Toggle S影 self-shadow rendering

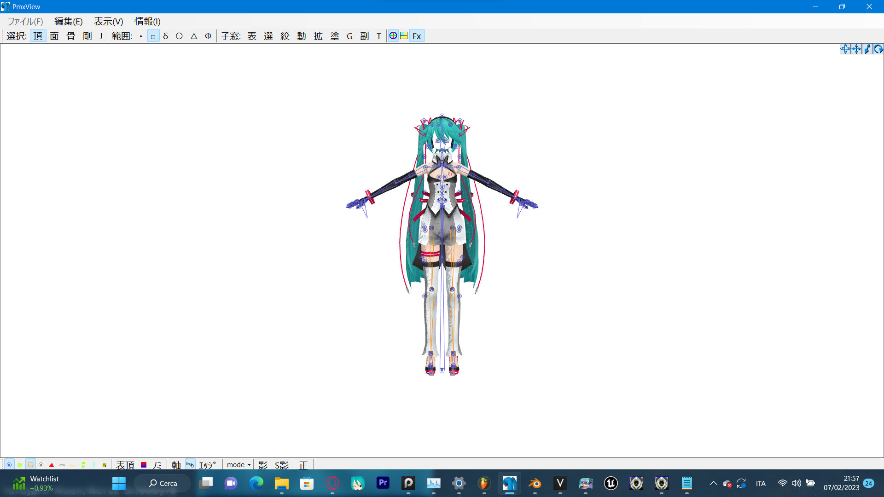pyautogui.click(x=281, y=465)
